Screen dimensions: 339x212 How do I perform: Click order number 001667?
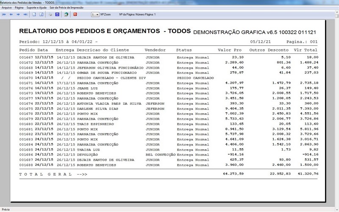[x=26, y=58]
